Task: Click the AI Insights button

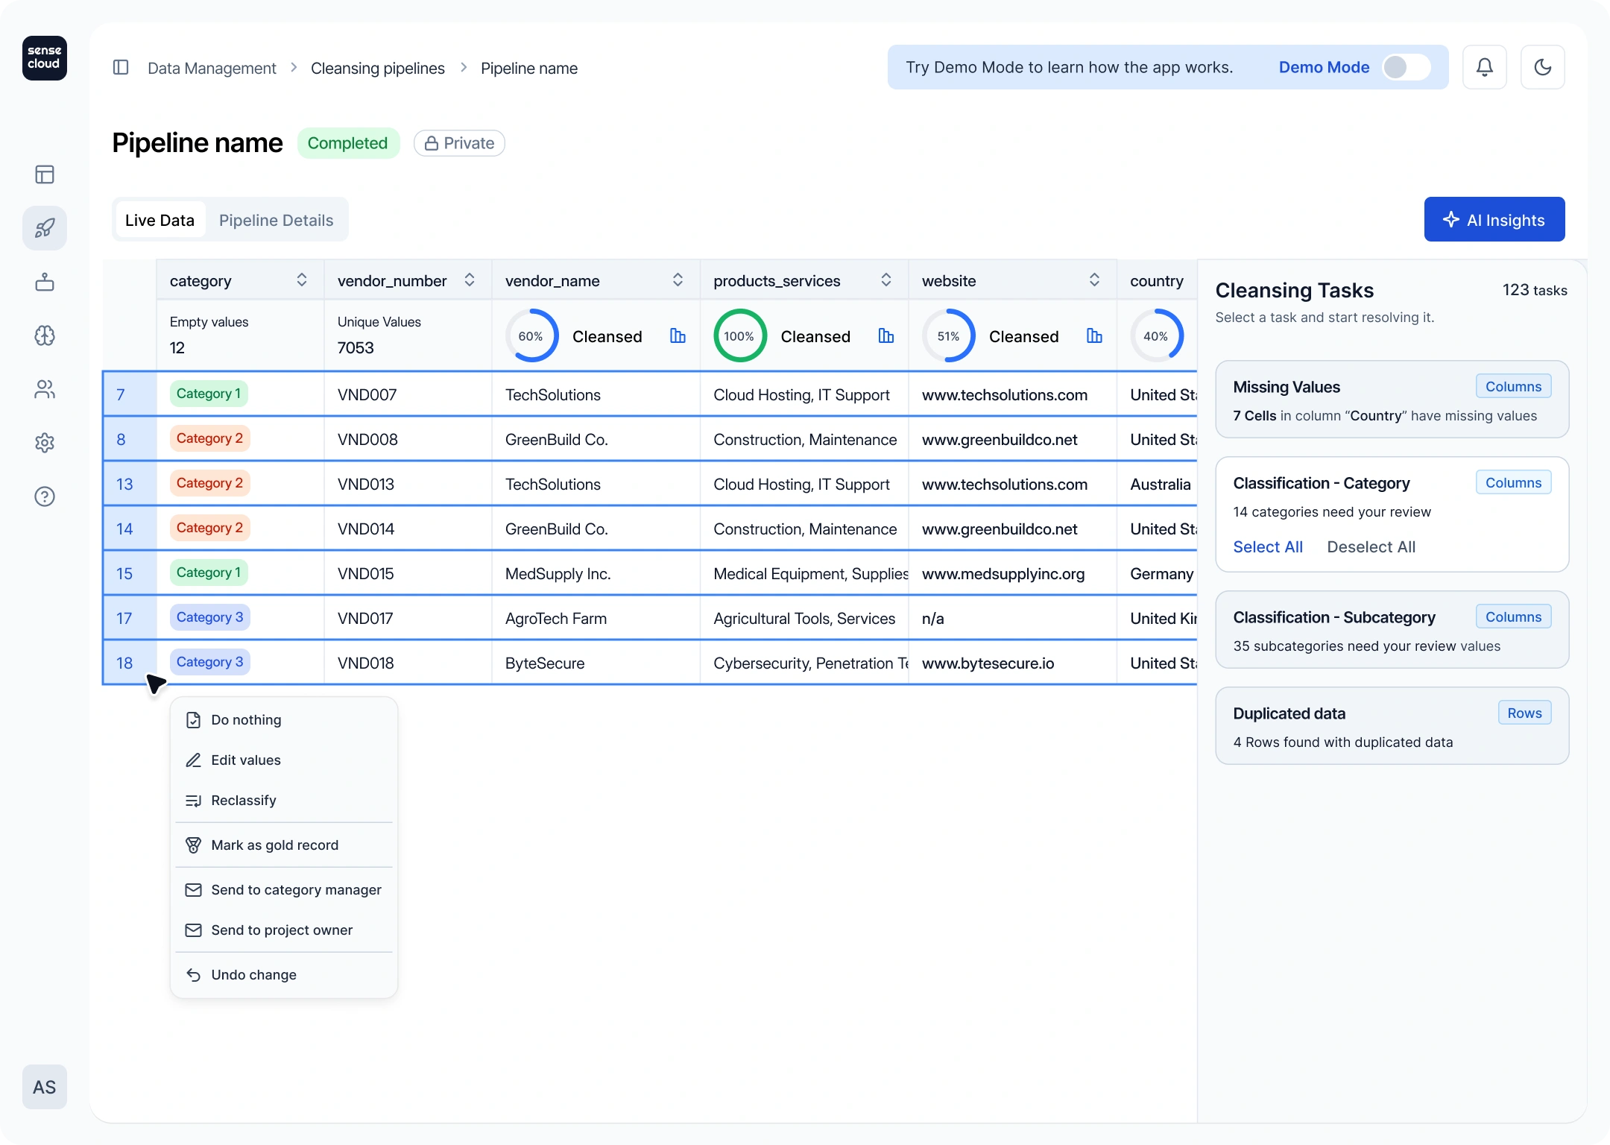Action: [1494, 220]
